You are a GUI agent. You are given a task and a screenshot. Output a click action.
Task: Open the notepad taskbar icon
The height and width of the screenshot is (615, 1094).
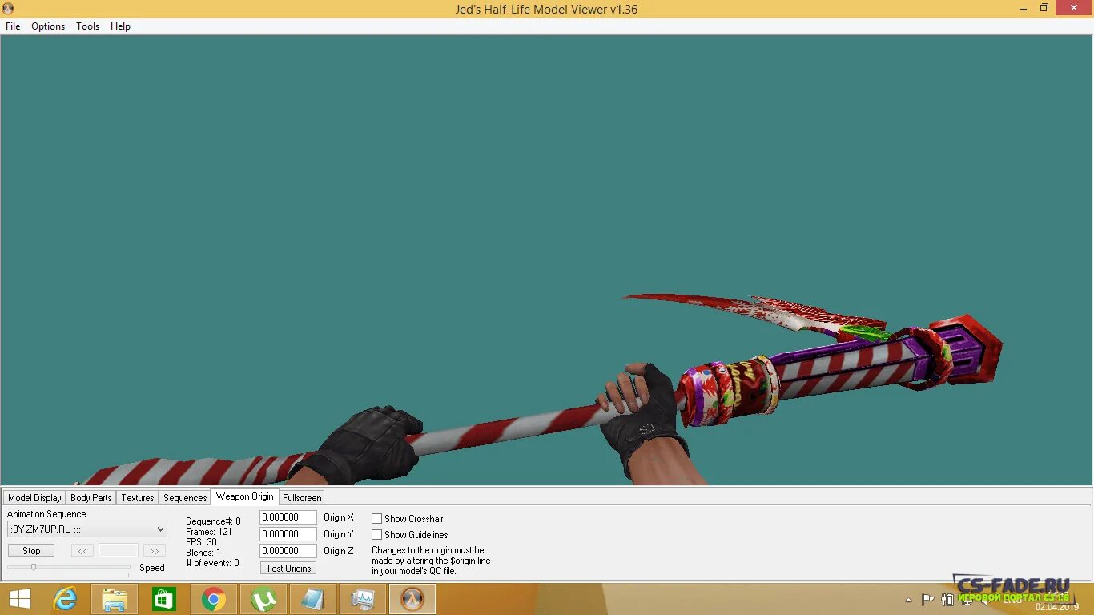pos(313,599)
